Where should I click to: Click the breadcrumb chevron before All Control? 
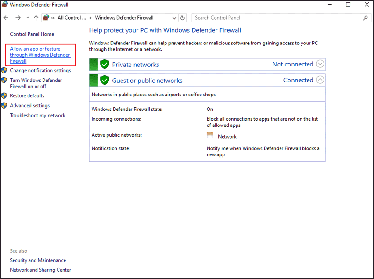[53, 18]
